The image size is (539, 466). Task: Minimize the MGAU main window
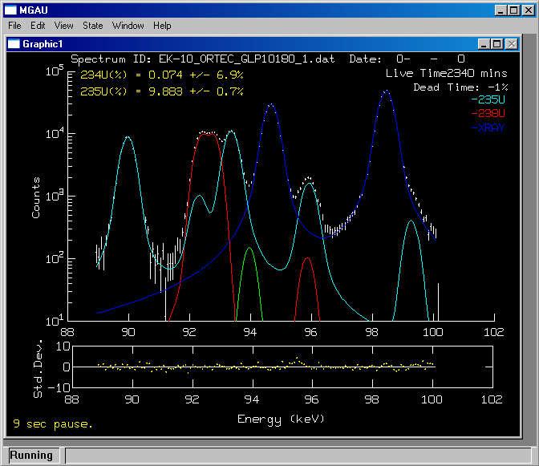500,10
